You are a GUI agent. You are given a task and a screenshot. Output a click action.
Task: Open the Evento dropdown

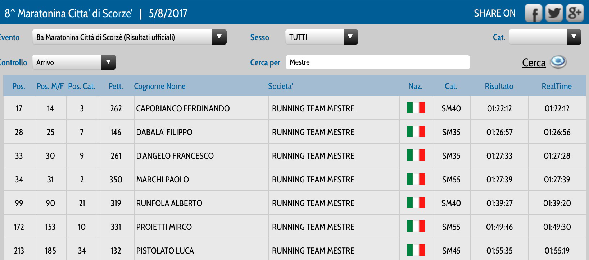click(219, 37)
